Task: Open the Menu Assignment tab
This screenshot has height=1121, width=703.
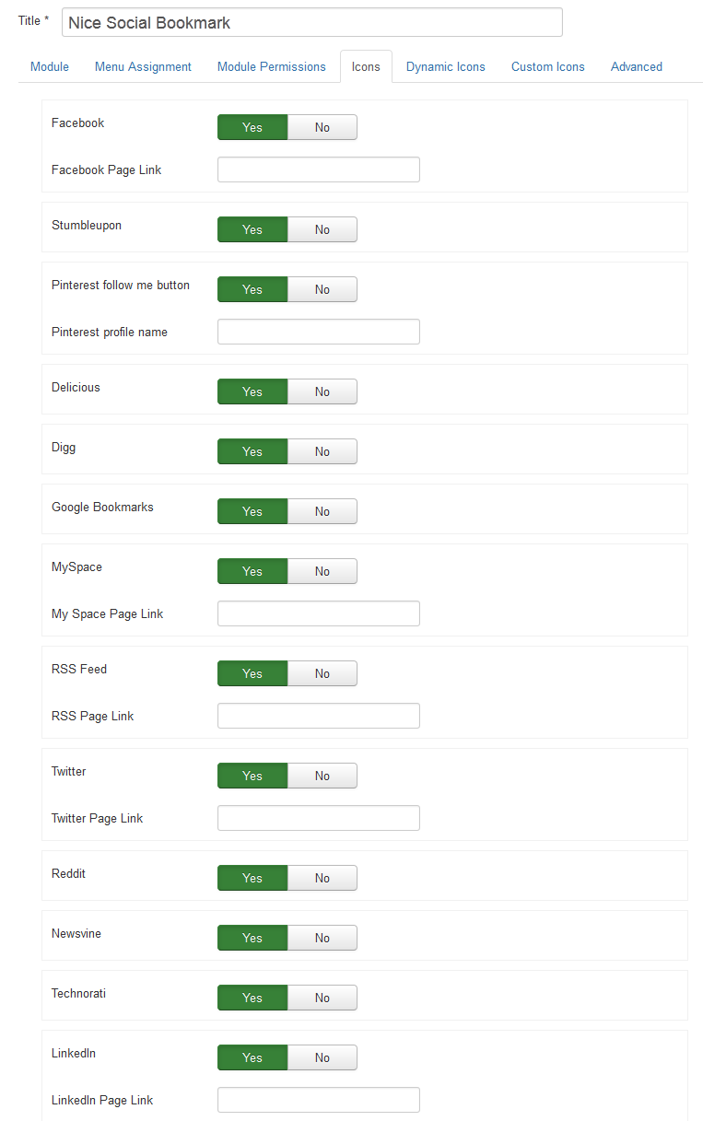Action: point(143,66)
